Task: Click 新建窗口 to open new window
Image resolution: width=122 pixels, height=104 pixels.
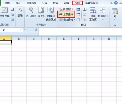Action: (66, 9)
